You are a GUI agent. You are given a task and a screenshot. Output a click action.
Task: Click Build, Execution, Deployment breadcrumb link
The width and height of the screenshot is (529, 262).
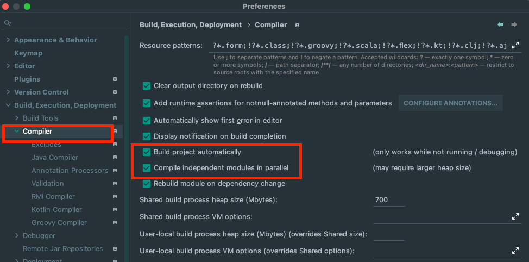(191, 24)
